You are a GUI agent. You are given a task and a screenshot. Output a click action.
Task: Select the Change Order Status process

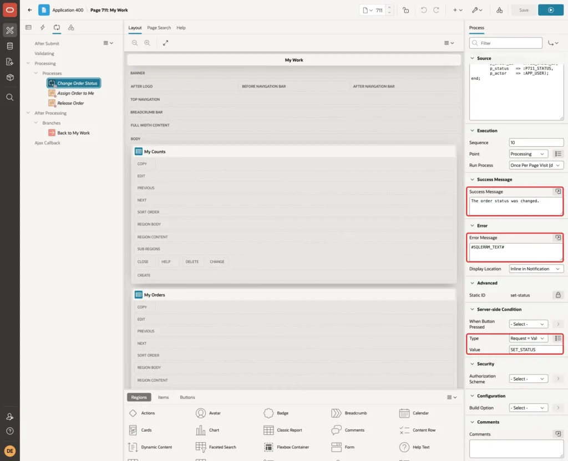pyautogui.click(x=74, y=83)
